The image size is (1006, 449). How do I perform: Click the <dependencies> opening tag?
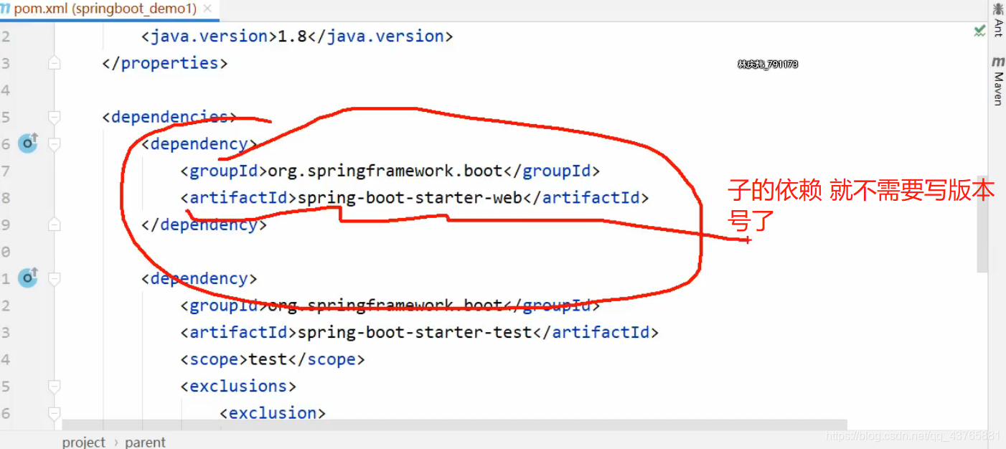click(x=169, y=117)
